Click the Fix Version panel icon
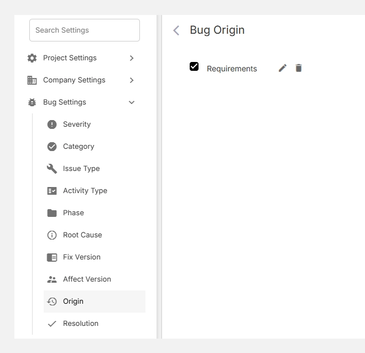Image resolution: width=365 pixels, height=353 pixels. [52, 257]
